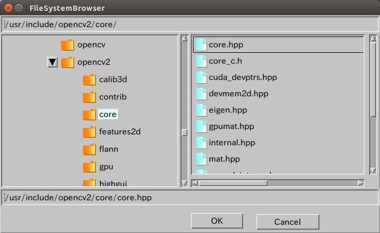Select gpu folder name in tree

[x=106, y=167]
